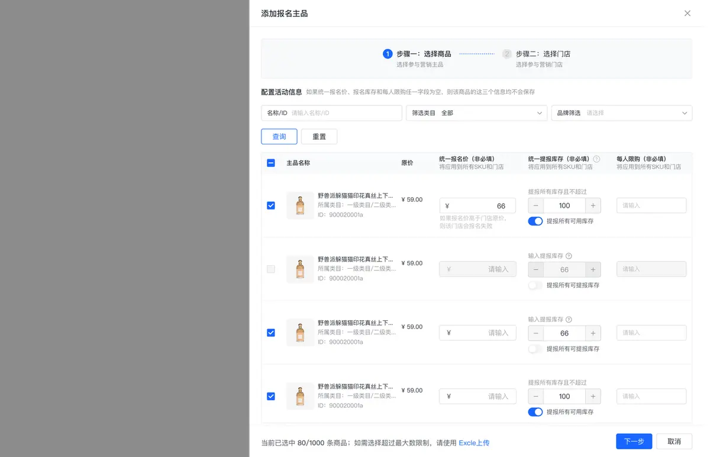This screenshot has width=710, height=457.
Task: Increase stock in first row with price 66
Action: [593, 205]
